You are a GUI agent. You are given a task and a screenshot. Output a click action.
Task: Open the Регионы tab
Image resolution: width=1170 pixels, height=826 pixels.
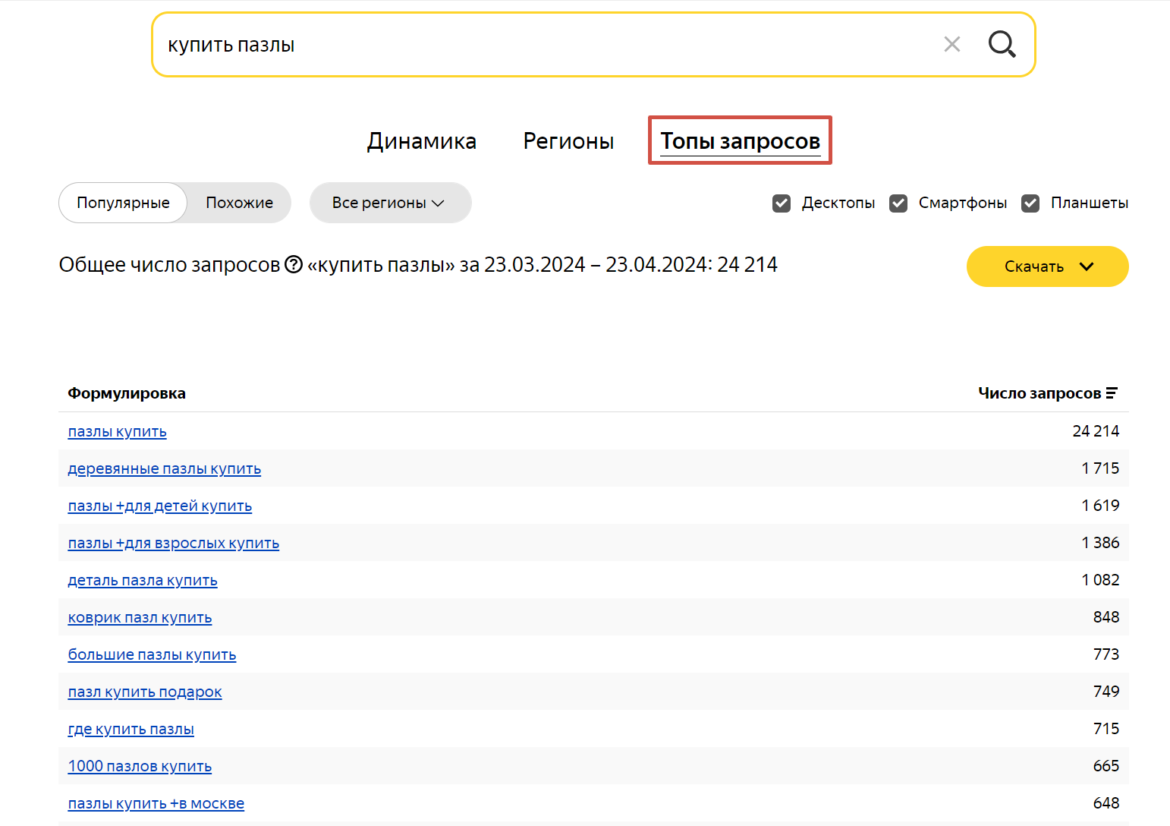pyautogui.click(x=568, y=141)
